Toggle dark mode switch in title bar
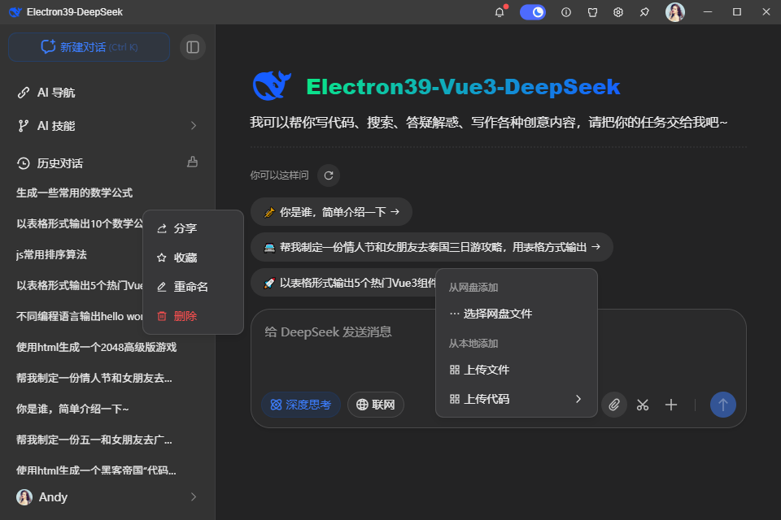Screen dimensions: 781x520 click(533, 12)
